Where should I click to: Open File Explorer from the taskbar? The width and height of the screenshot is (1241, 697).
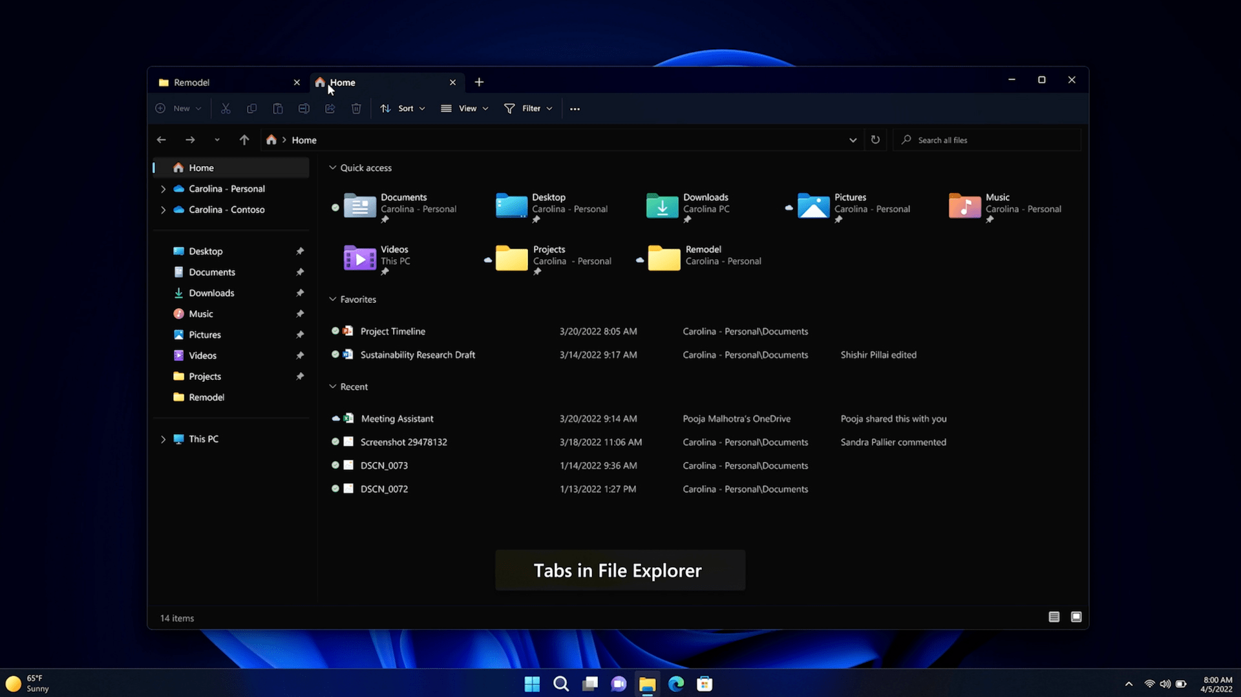[x=647, y=683]
